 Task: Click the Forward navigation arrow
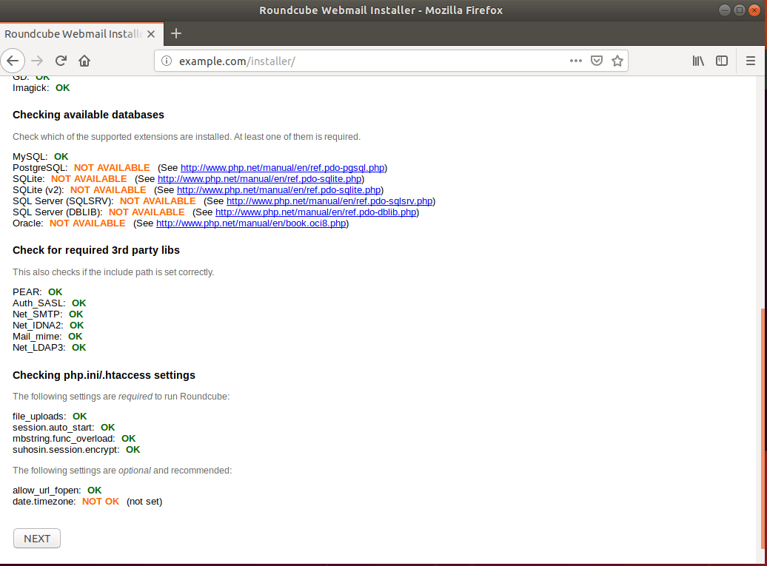tap(37, 61)
